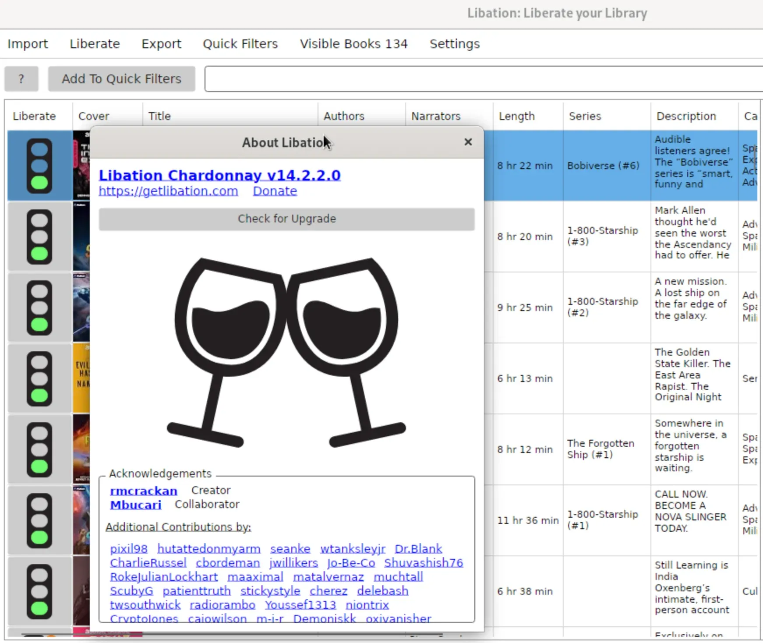
Task: Open contributor link Shuvashish76
Action: click(x=424, y=563)
